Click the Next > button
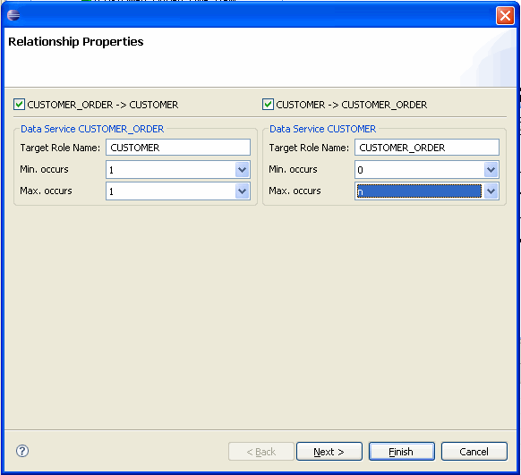The height and width of the screenshot is (475, 521). [329, 452]
